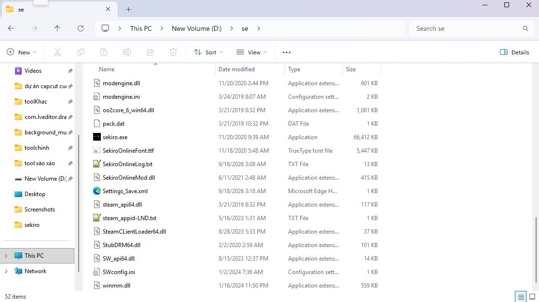
Task: Expand chevron after se in breadcrumb
Action: [x=259, y=28]
